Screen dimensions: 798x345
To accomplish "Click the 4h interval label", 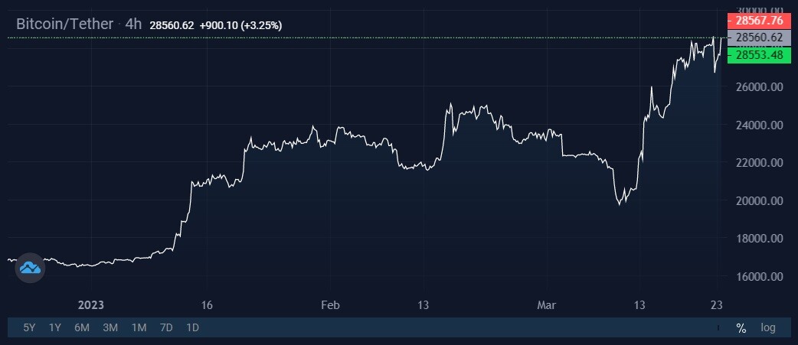I will (x=133, y=24).
